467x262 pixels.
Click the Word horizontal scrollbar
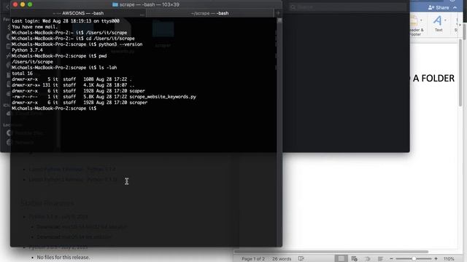coord(331,252)
